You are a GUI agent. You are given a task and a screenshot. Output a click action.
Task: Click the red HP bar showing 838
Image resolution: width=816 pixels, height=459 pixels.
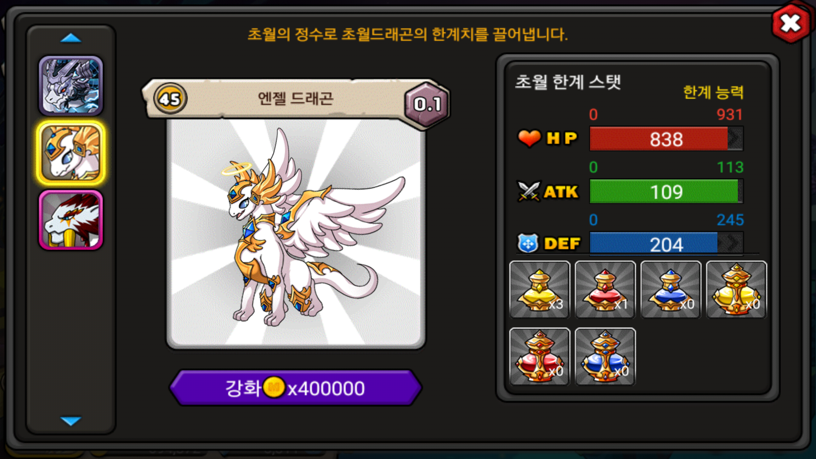pyautogui.click(x=666, y=139)
